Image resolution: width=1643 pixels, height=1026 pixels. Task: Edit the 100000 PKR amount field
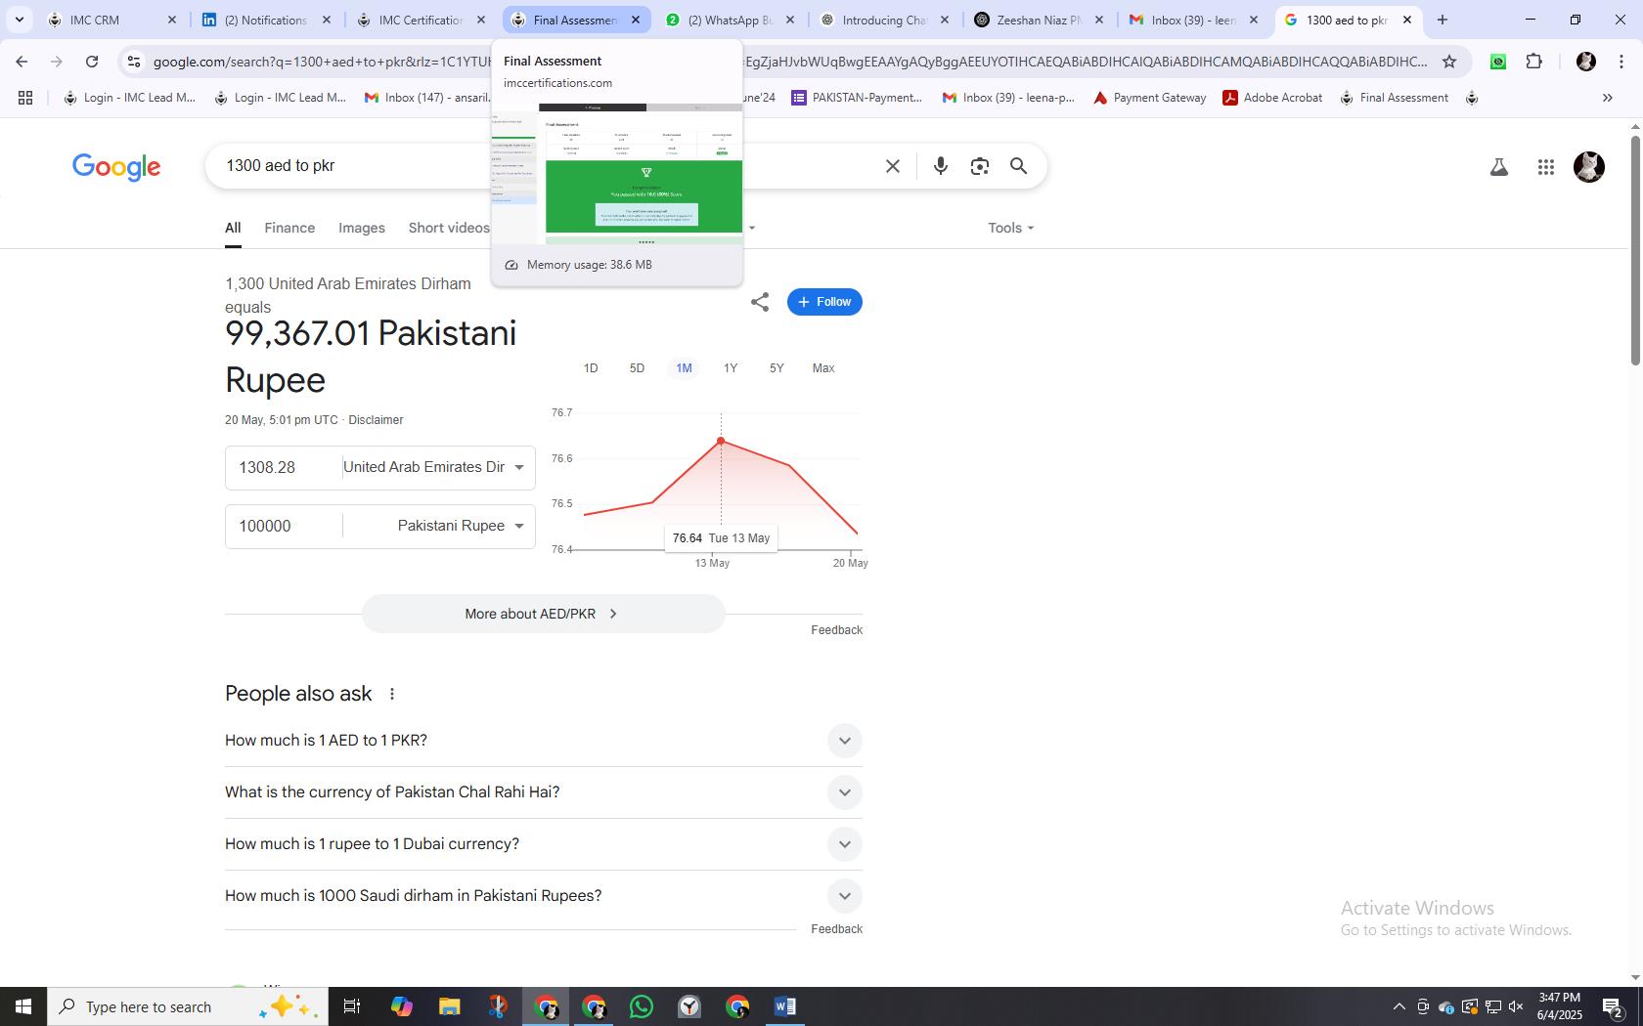(x=284, y=526)
